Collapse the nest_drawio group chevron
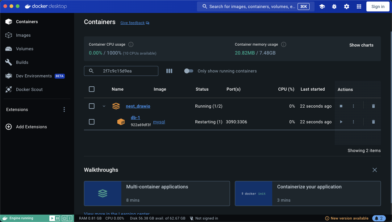This screenshot has width=392, height=222. pos(104,106)
